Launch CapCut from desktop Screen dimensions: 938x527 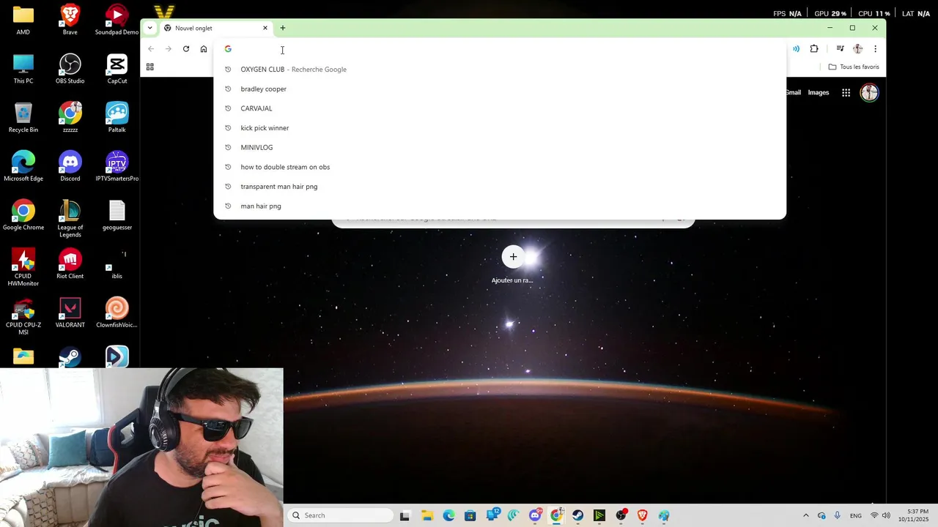click(x=117, y=69)
